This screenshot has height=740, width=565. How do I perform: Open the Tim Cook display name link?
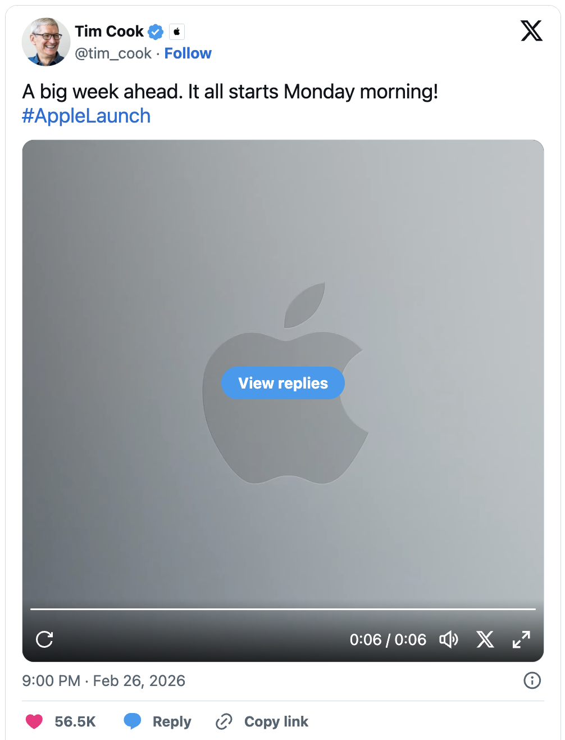[x=109, y=31]
